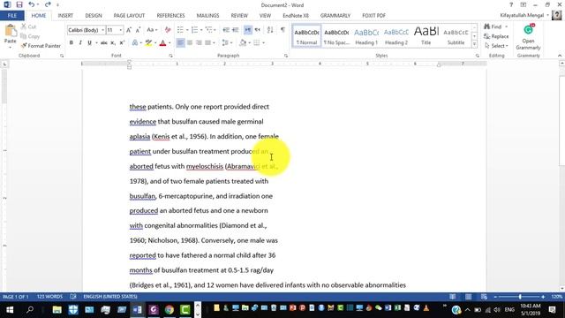
Task: Sort the selected text alphabetically
Action: (270, 30)
